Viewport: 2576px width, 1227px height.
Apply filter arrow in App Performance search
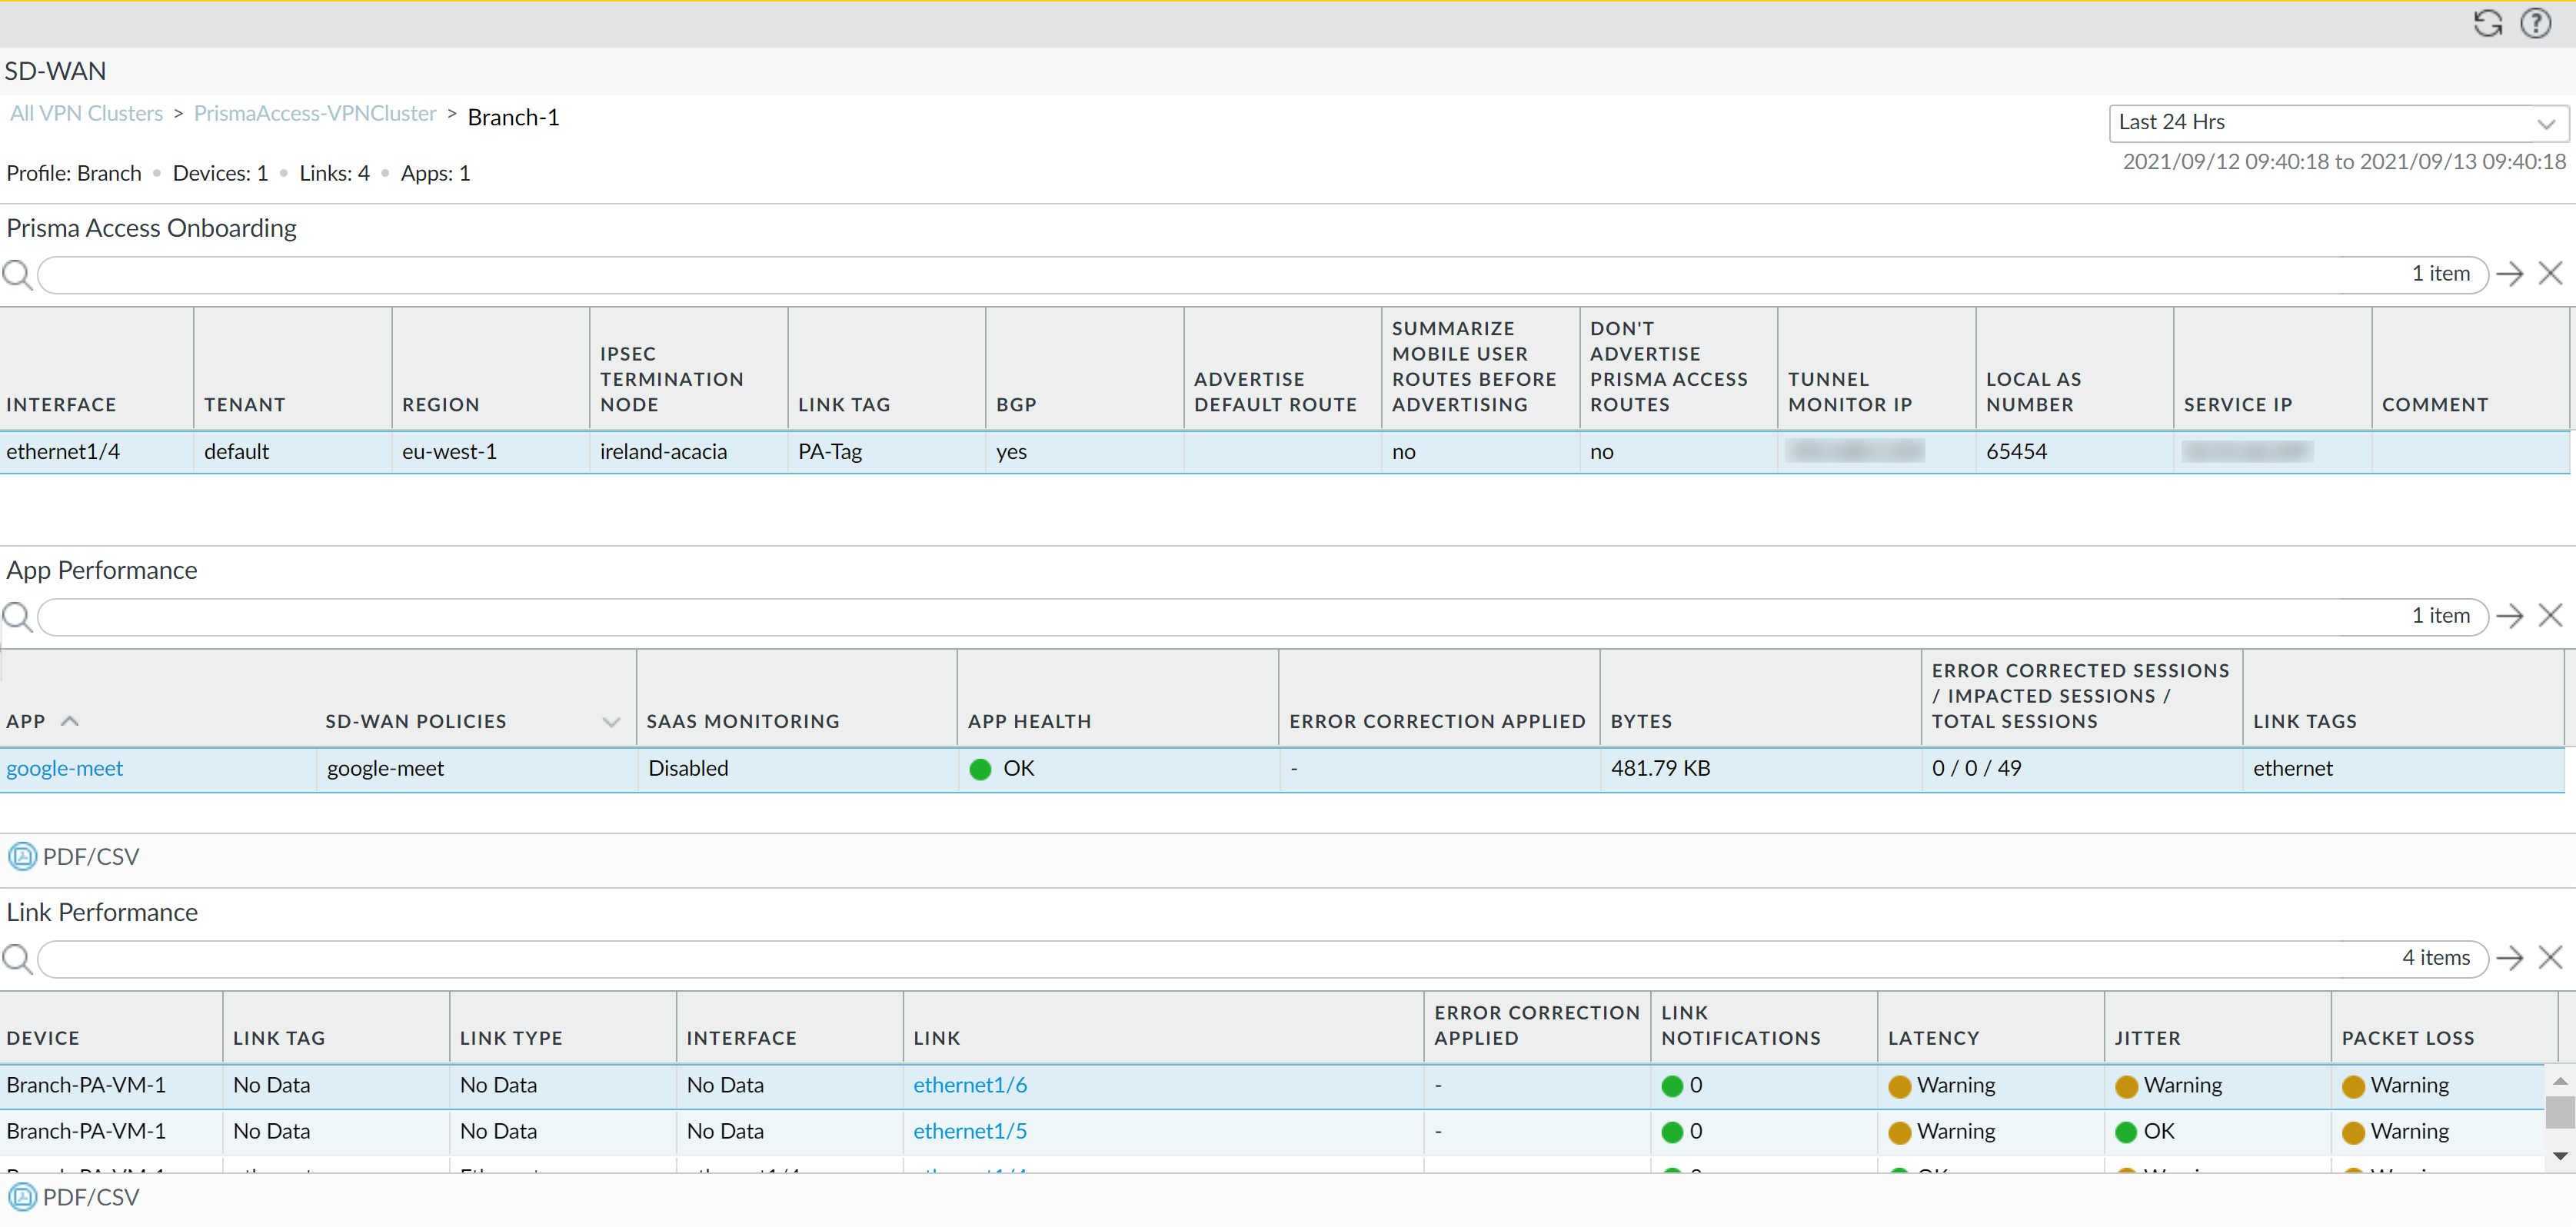point(2509,616)
